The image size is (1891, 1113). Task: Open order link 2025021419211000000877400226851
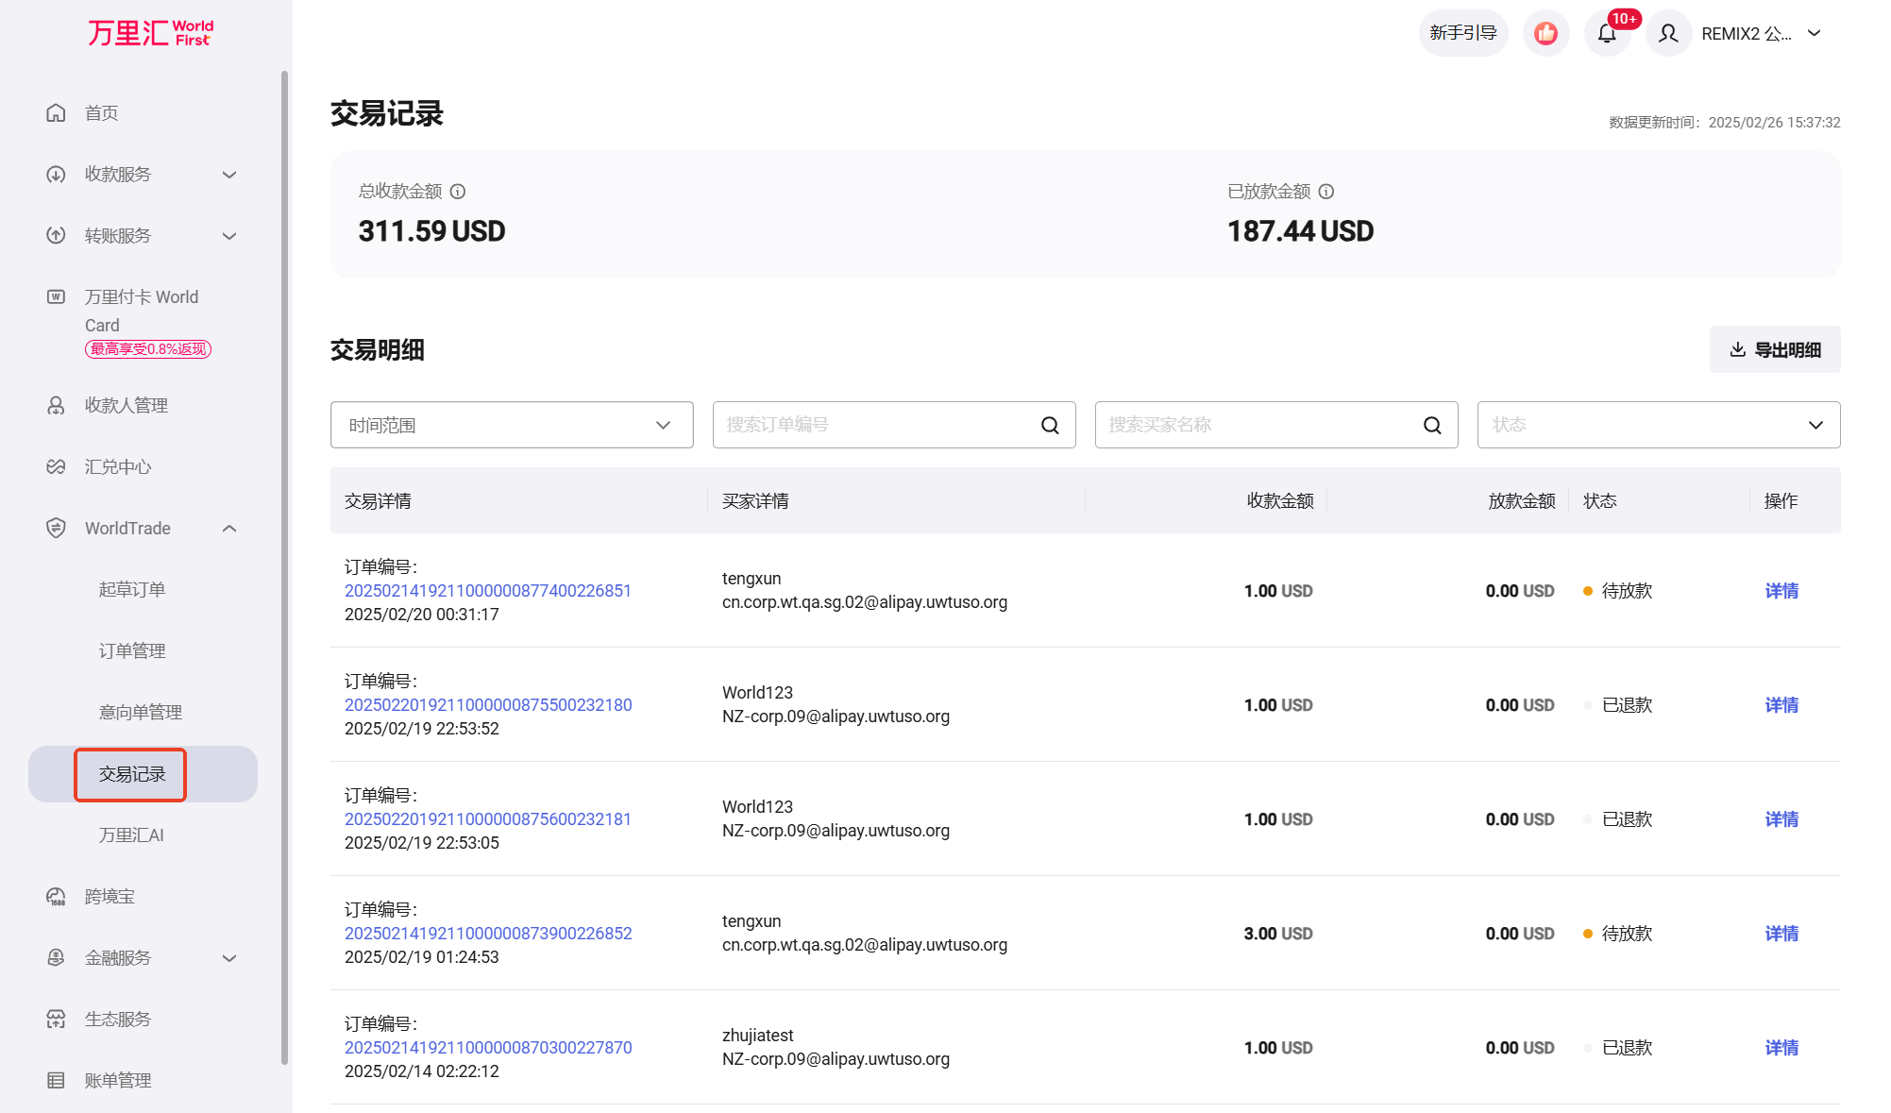(x=487, y=591)
